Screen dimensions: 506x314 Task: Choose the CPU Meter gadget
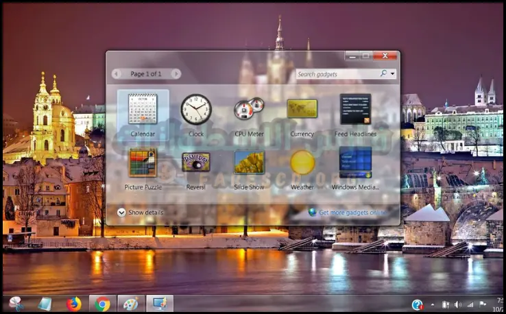[x=249, y=110]
